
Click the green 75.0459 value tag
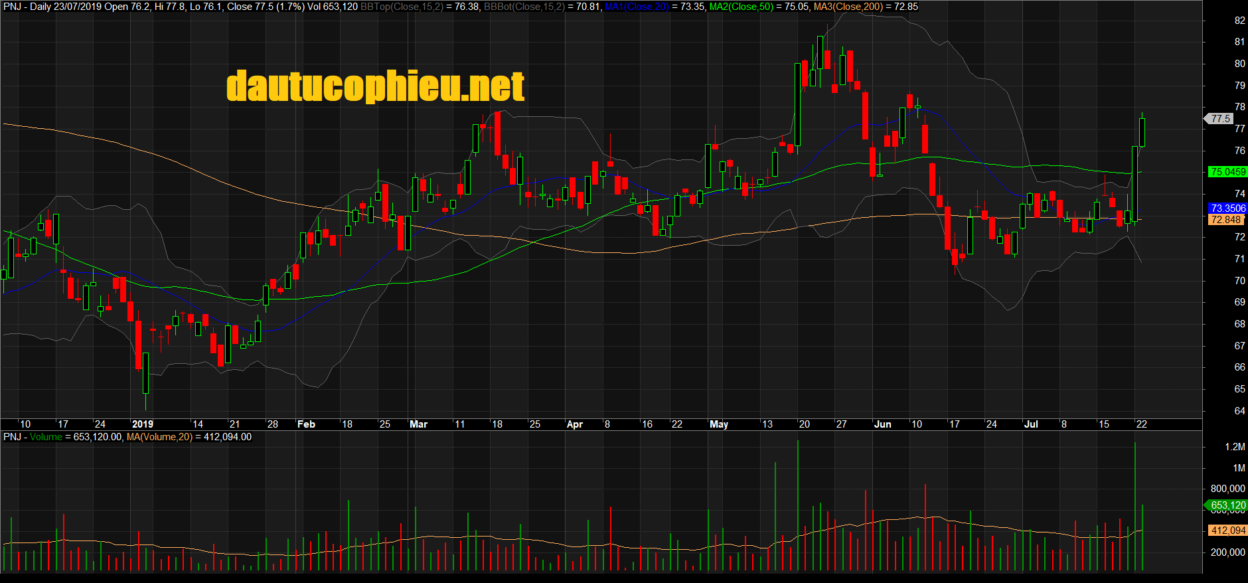(x=1227, y=172)
